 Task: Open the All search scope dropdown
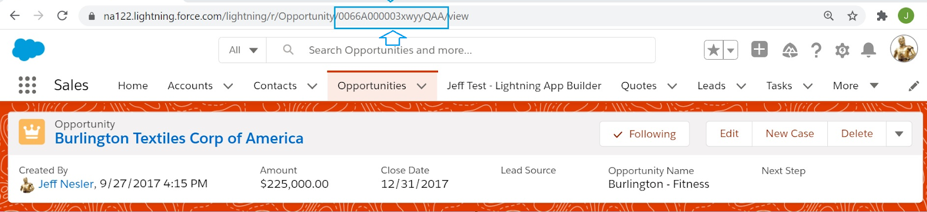tap(243, 50)
